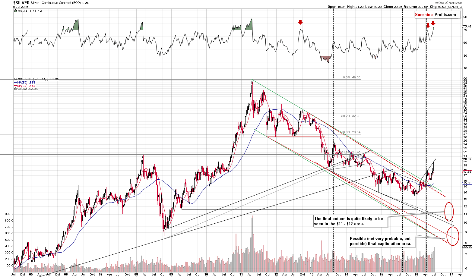Click the 400K volume axis label

click(x=8, y=246)
